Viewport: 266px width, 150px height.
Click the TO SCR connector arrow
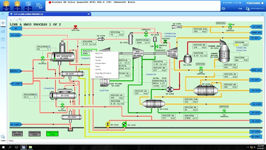(x=256, y=80)
